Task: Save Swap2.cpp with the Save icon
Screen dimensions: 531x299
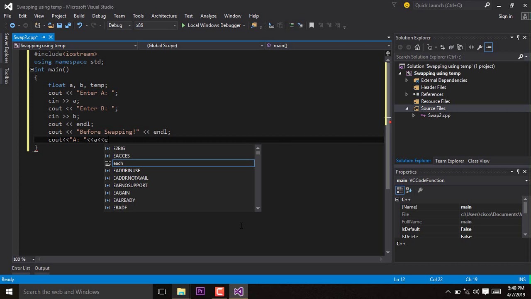Action: pos(60,25)
